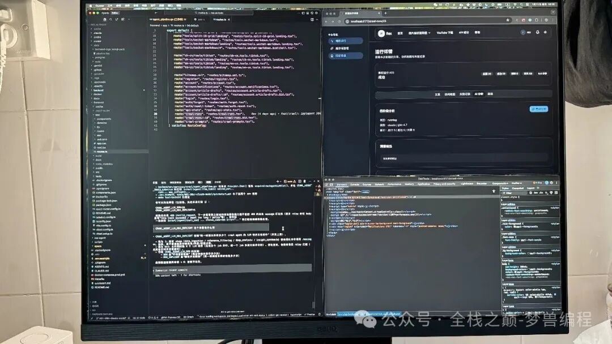
Task: Open the dropdown menu in Rex navigation bar
Action: point(419,33)
